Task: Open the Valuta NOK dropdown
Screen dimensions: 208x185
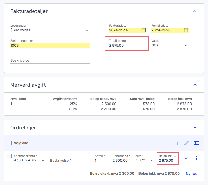Action: (186, 46)
